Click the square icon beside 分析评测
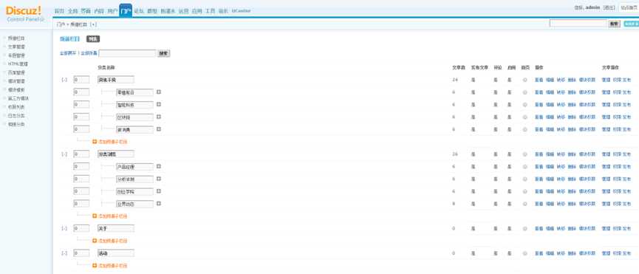The height and width of the screenshot is (274, 639). click(x=159, y=178)
